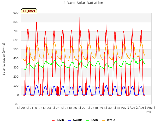Click the Jul 28 x-axis label
167x125 pixels.
[x=91, y=108]
